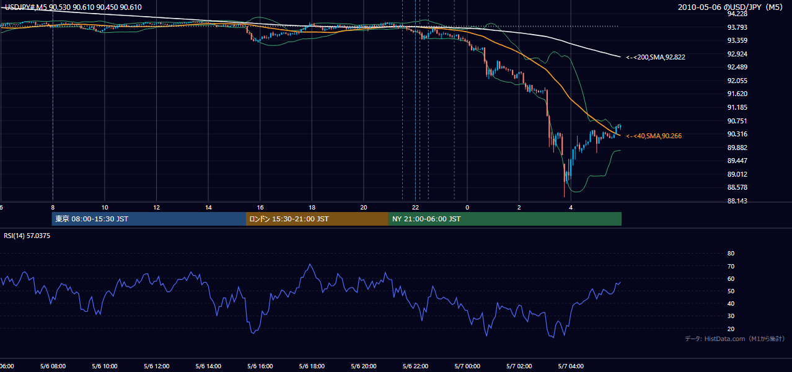Click the 5/6 08:00 date label
The image size is (792, 372).
pos(53,366)
